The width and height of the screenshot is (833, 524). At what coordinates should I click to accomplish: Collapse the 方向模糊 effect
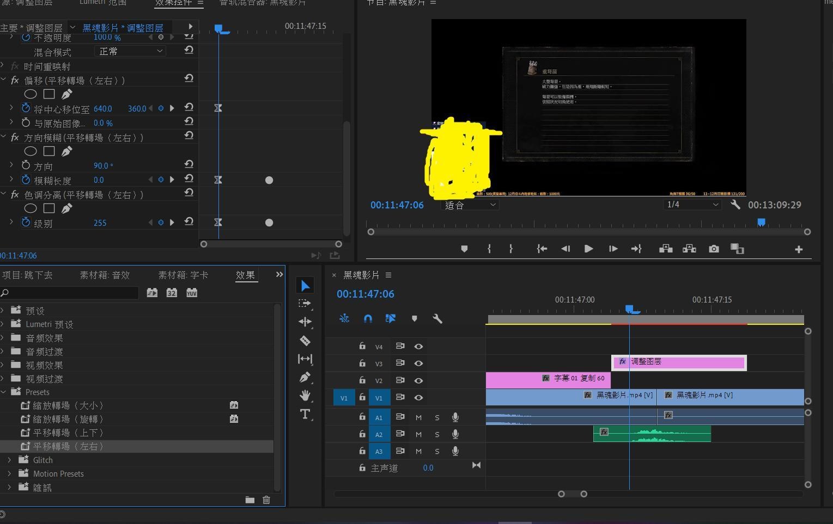[x=3, y=137]
